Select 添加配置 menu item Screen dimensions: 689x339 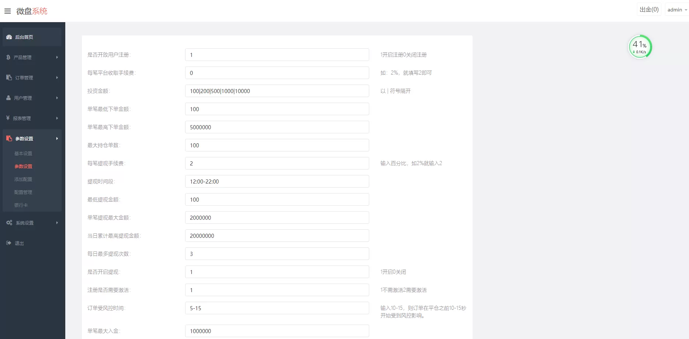pos(23,179)
